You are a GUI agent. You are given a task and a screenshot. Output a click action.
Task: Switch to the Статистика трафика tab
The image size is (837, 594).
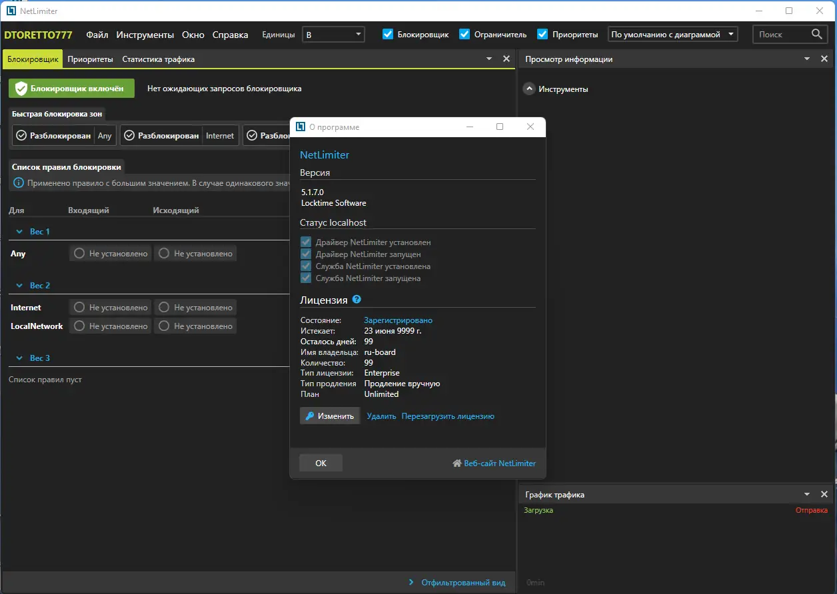click(x=158, y=59)
